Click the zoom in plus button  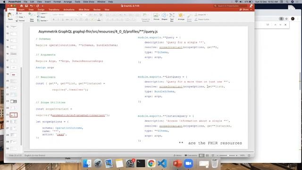coord(237,155)
